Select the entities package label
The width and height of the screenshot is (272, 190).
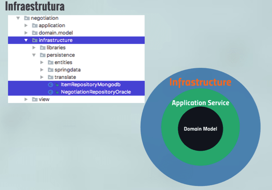tap(63, 62)
